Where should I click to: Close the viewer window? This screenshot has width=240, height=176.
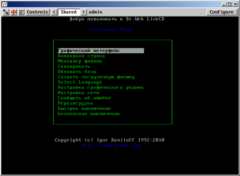tap(235, 4)
